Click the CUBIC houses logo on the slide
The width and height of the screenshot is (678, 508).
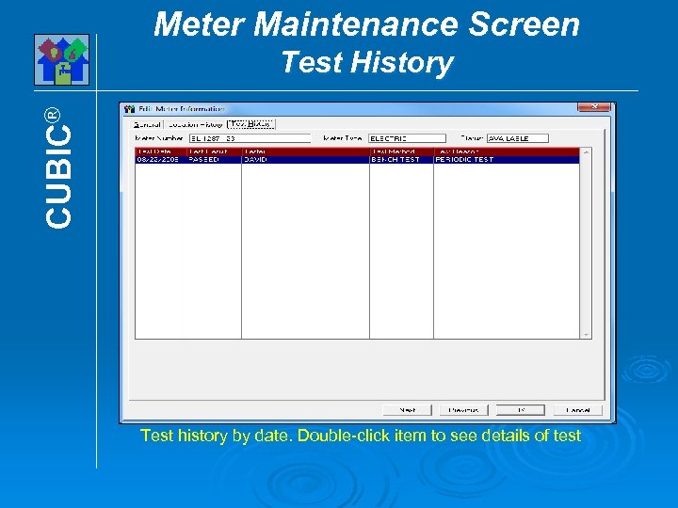[62, 59]
